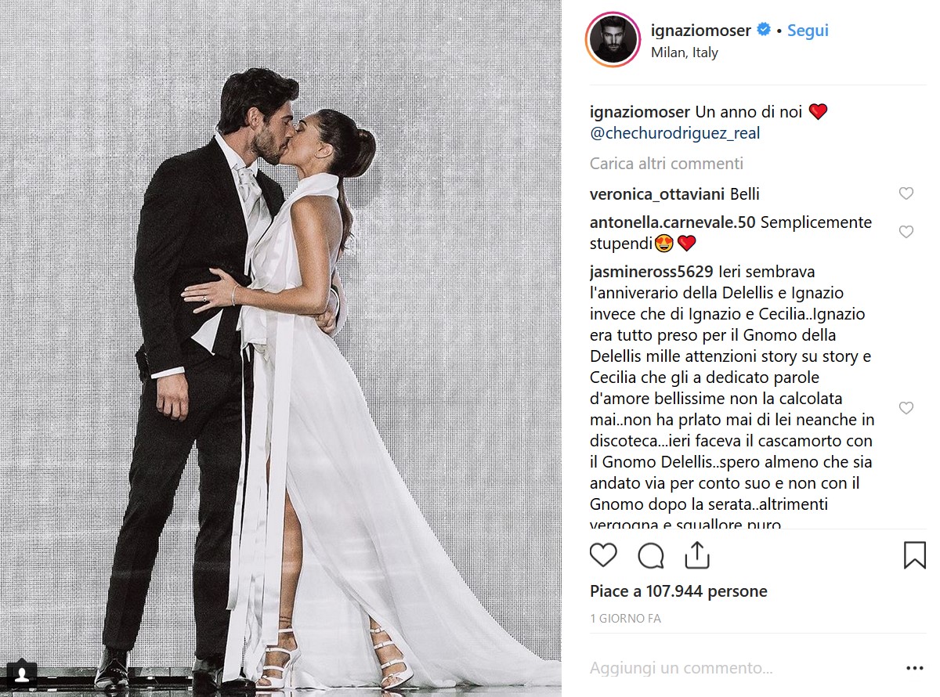940x697 pixels.
Task: Open the Milan, Italy location
Action: (685, 53)
